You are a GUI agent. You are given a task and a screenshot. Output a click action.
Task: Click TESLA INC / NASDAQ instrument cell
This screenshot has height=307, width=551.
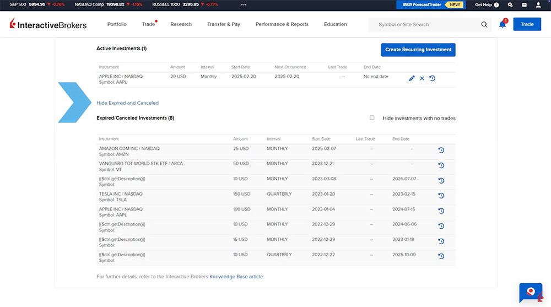(x=121, y=194)
